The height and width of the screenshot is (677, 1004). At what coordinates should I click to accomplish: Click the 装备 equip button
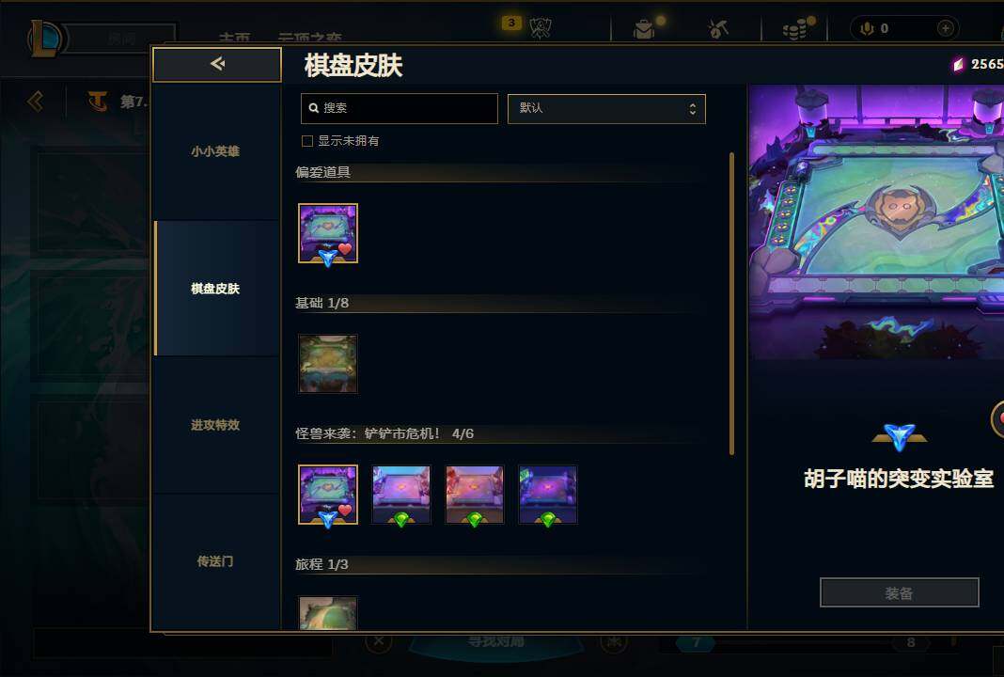(x=899, y=593)
